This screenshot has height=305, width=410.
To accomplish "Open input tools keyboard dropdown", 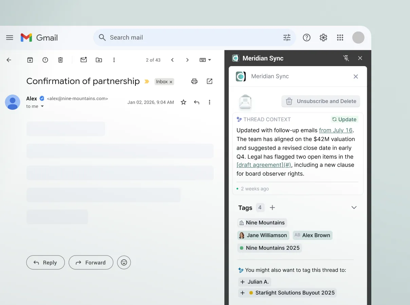I will (205, 60).
